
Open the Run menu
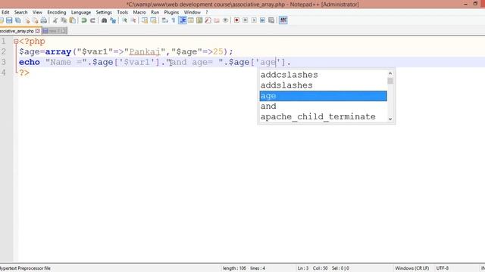(155, 12)
